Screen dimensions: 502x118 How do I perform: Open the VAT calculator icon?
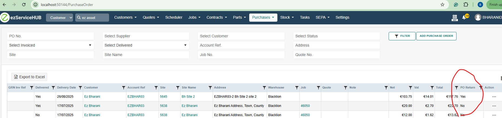tap(455, 18)
